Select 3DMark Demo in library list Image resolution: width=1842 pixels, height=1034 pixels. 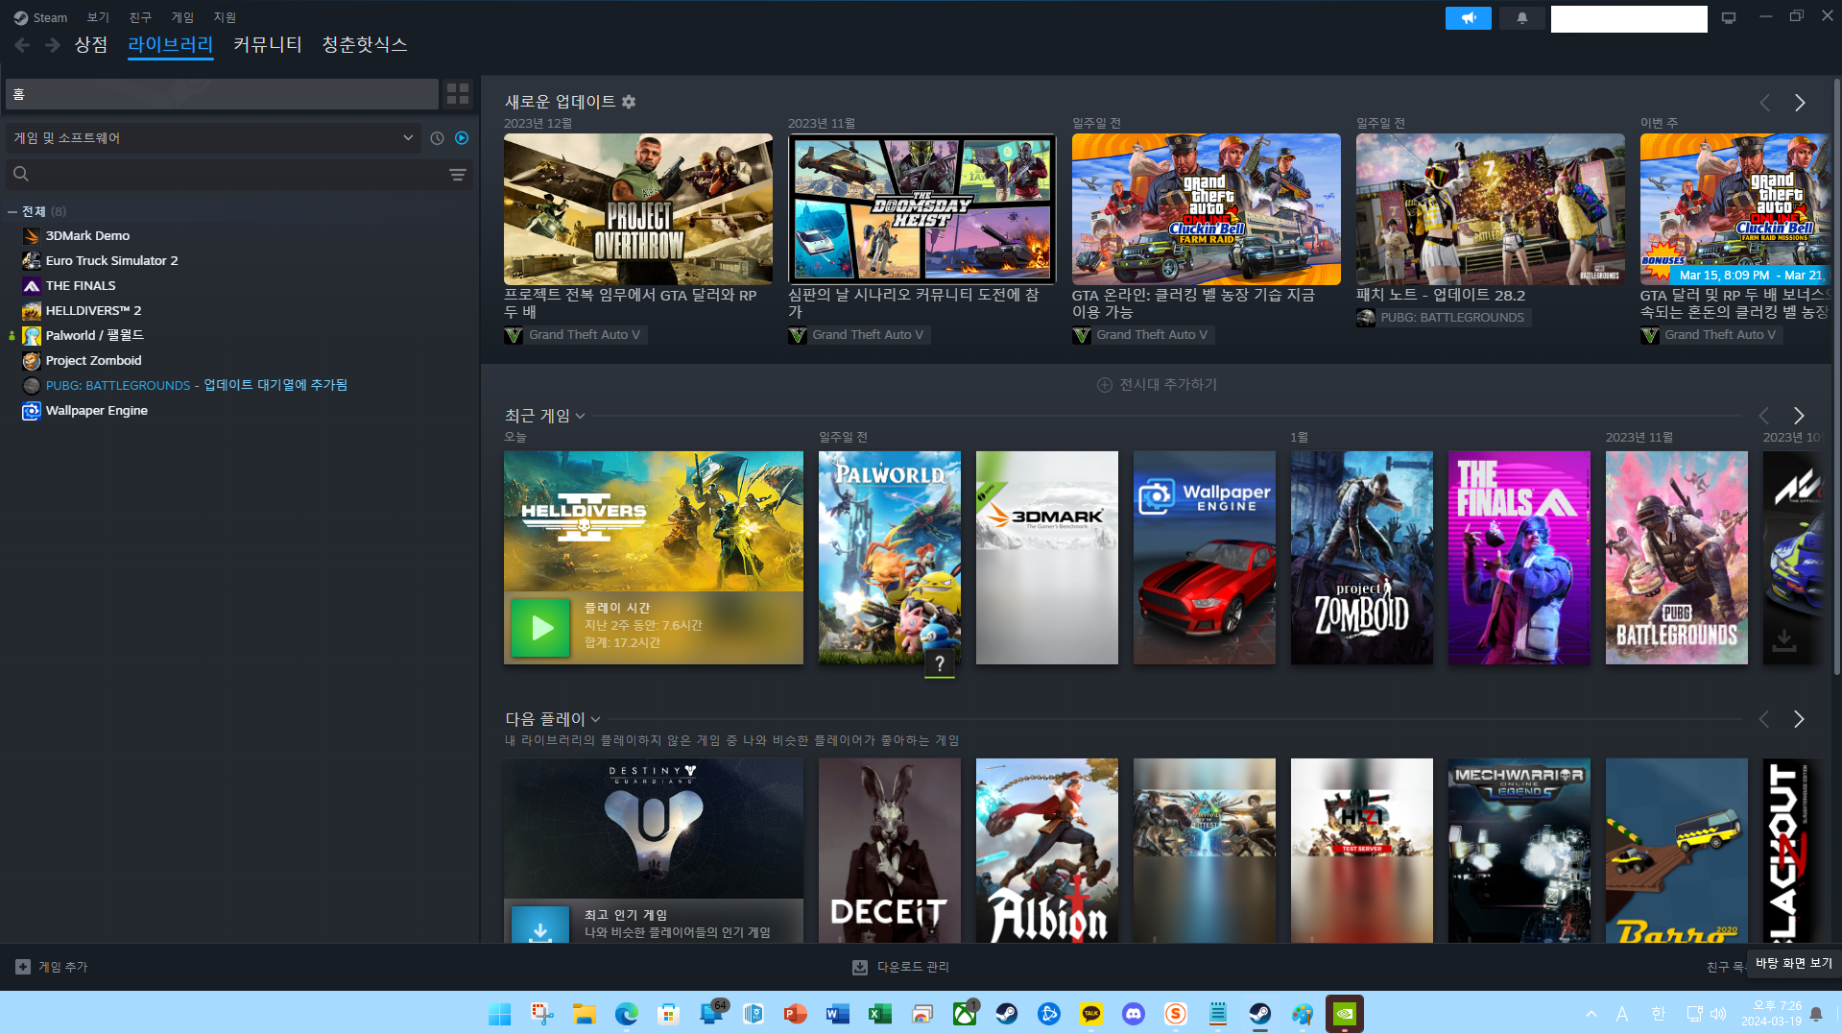point(87,235)
